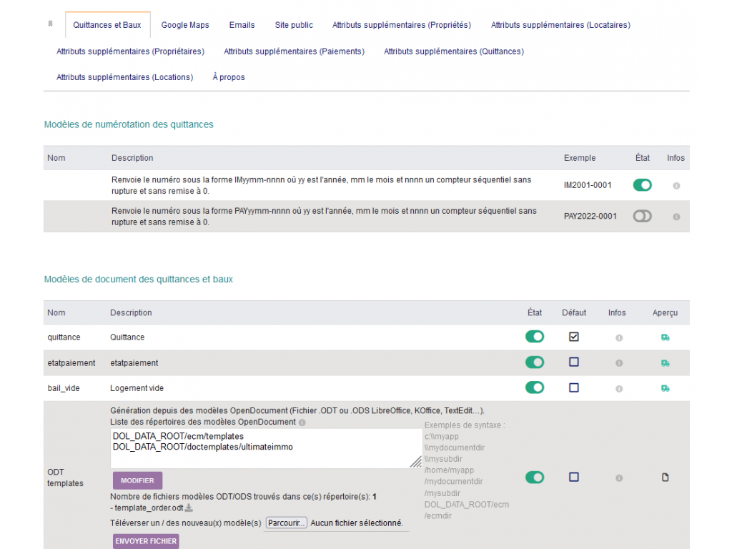The image size is (732, 549).
Task: Disable the IM2001-0001 numbering model toggle
Action: click(643, 185)
